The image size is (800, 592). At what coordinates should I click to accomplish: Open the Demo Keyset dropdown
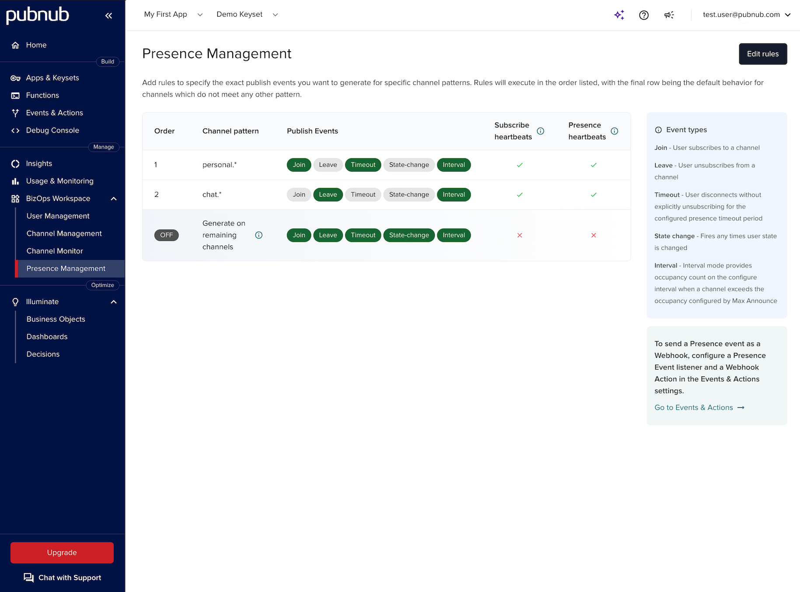[x=247, y=14]
